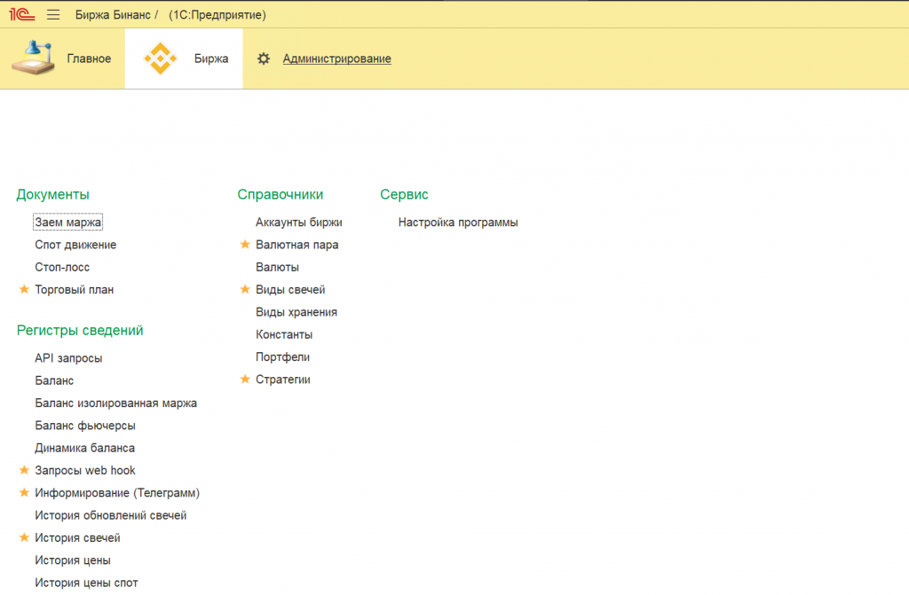Image resolution: width=909 pixels, height=595 pixels.
Task: Open API запросы register
Action: coord(68,358)
